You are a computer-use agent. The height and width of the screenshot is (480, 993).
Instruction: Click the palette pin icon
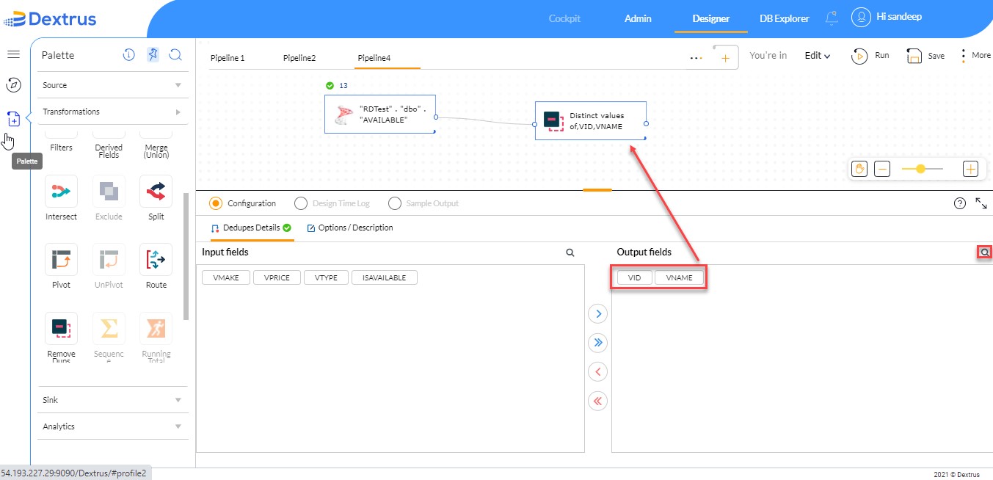(152, 55)
